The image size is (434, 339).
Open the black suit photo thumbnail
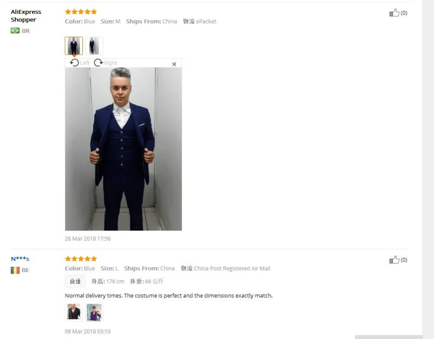pos(74,313)
